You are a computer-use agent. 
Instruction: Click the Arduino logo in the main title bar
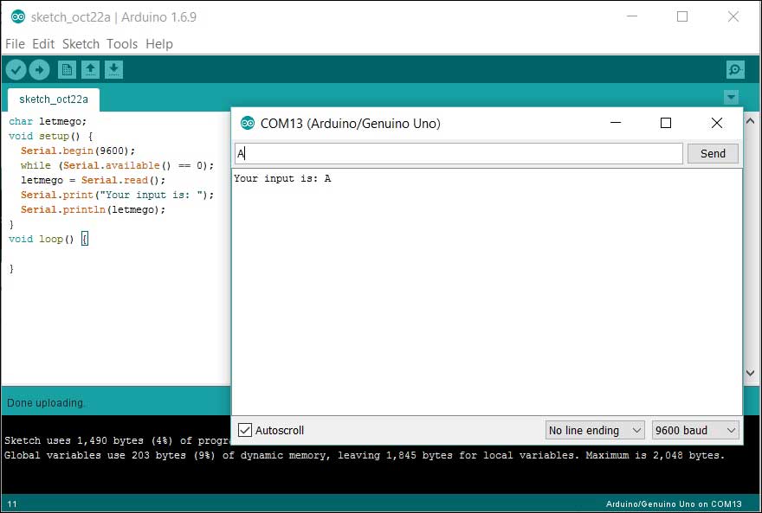[17, 16]
